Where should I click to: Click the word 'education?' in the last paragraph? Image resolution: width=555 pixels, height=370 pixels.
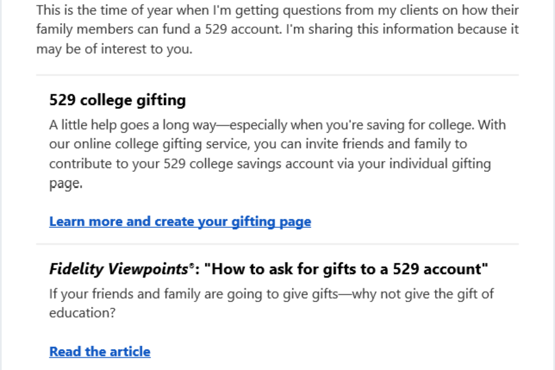(x=82, y=313)
